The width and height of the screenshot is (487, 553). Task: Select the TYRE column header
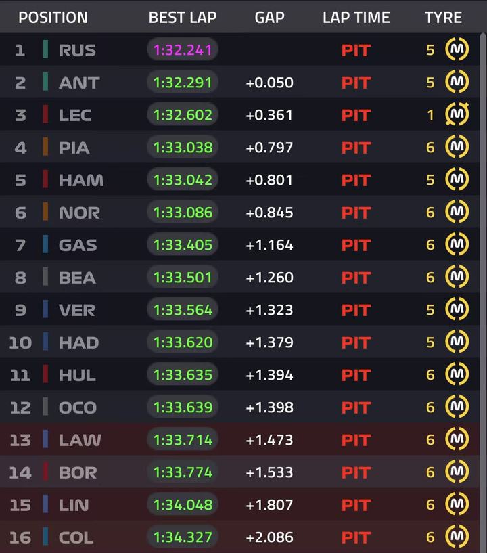pos(443,18)
